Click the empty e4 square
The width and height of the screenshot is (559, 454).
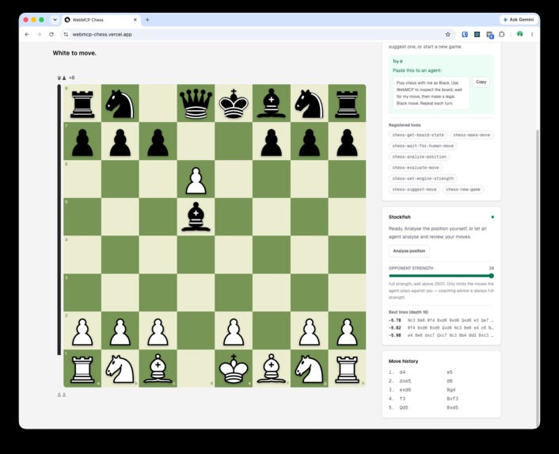[x=234, y=254]
